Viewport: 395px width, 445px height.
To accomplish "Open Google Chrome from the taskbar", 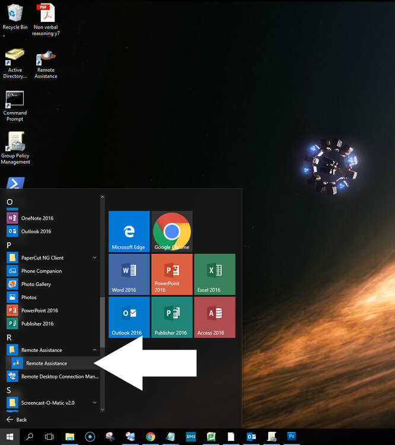I will coord(151,437).
